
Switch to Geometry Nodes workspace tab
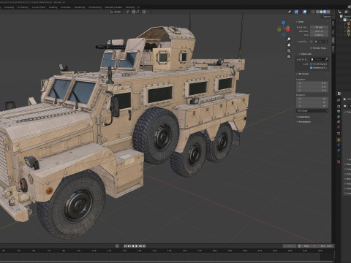(113, 7)
